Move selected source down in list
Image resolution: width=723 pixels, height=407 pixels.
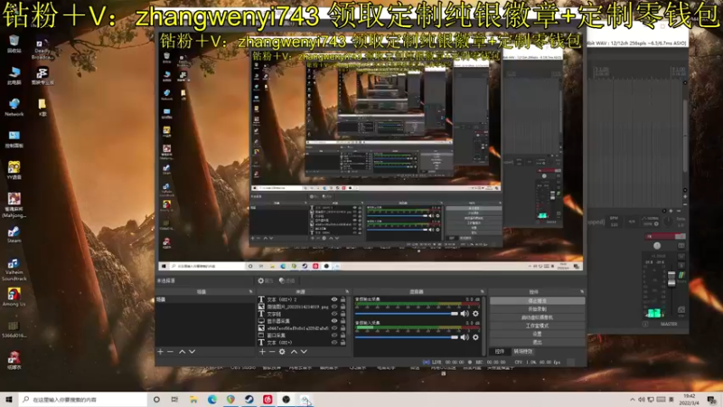[304, 352]
